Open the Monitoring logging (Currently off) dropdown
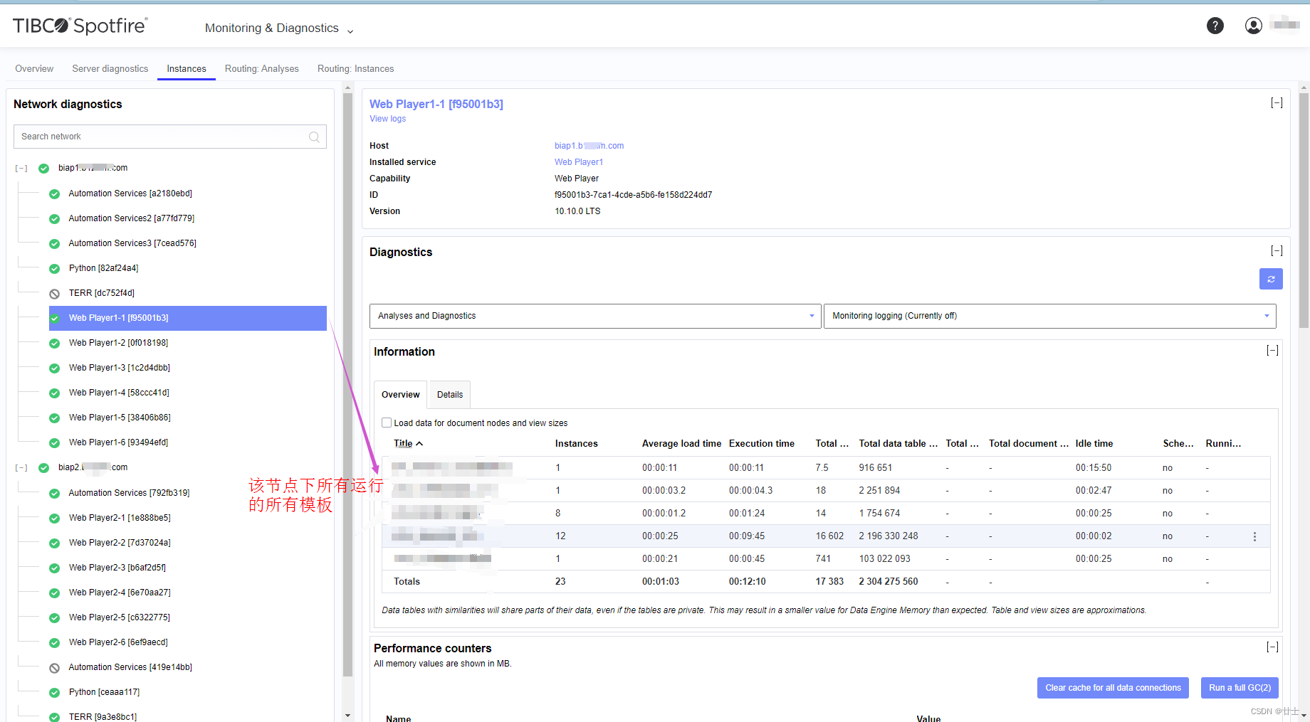Image resolution: width=1310 pixels, height=722 pixels. click(1049, 316)
